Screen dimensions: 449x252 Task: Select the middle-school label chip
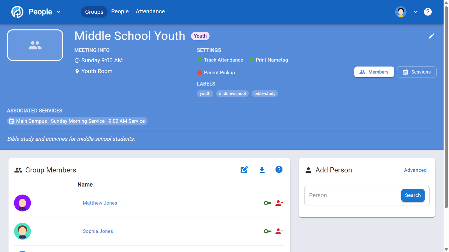pos(232,93)
